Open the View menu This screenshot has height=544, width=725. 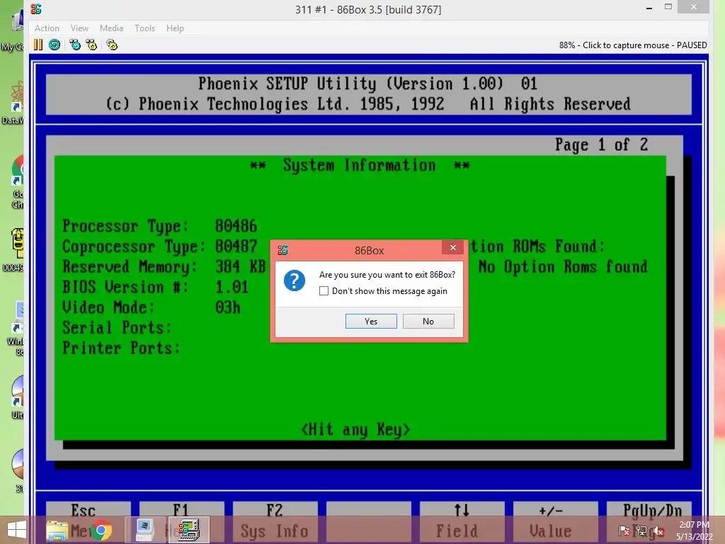(79, 28)
